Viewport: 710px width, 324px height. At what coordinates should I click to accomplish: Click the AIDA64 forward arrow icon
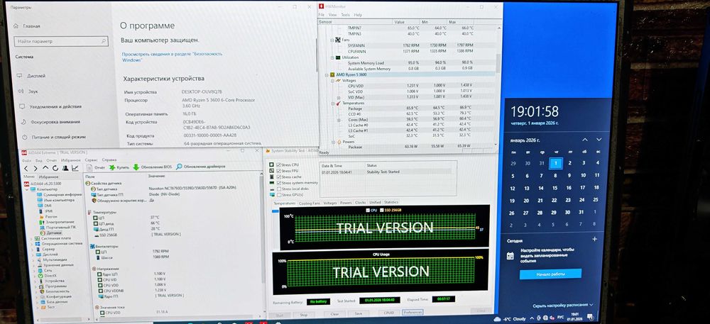click(x=34, y=167)
